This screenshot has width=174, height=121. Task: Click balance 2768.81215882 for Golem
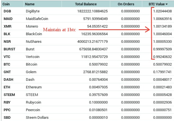pos(96,72)
